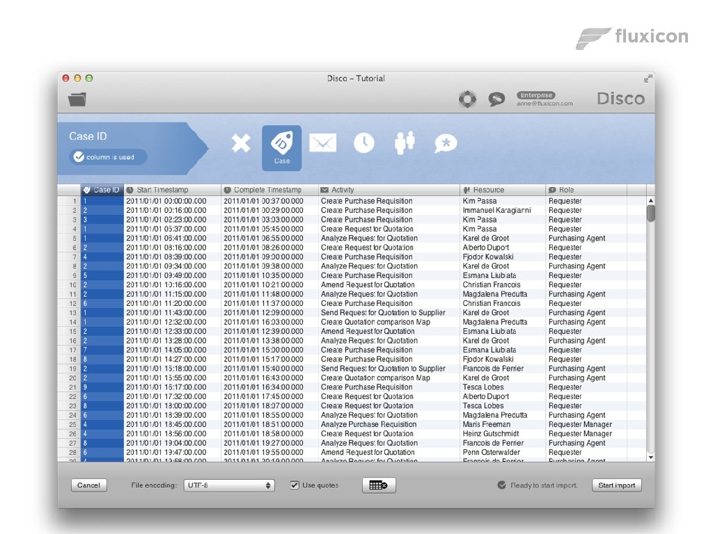Select the Complete Timestamp column header

click(x=269, y=190)
